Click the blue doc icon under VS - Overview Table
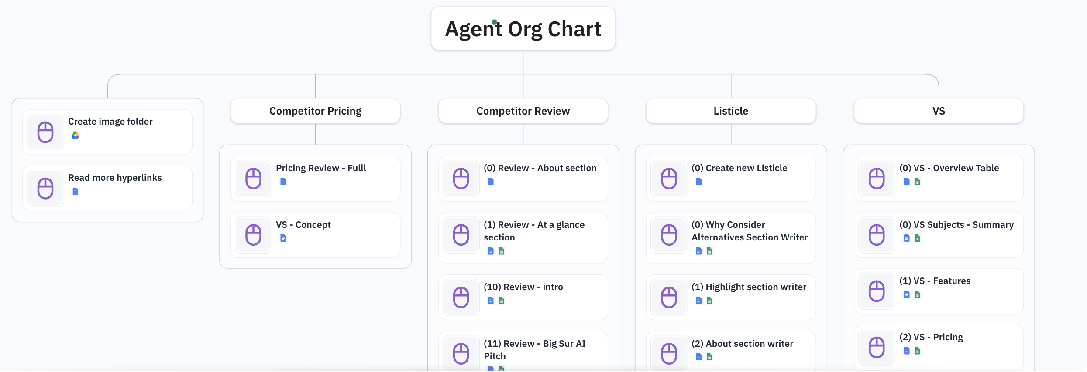Image resolution: width=1087 pixels, height=372 pixels. pos(907,182)
